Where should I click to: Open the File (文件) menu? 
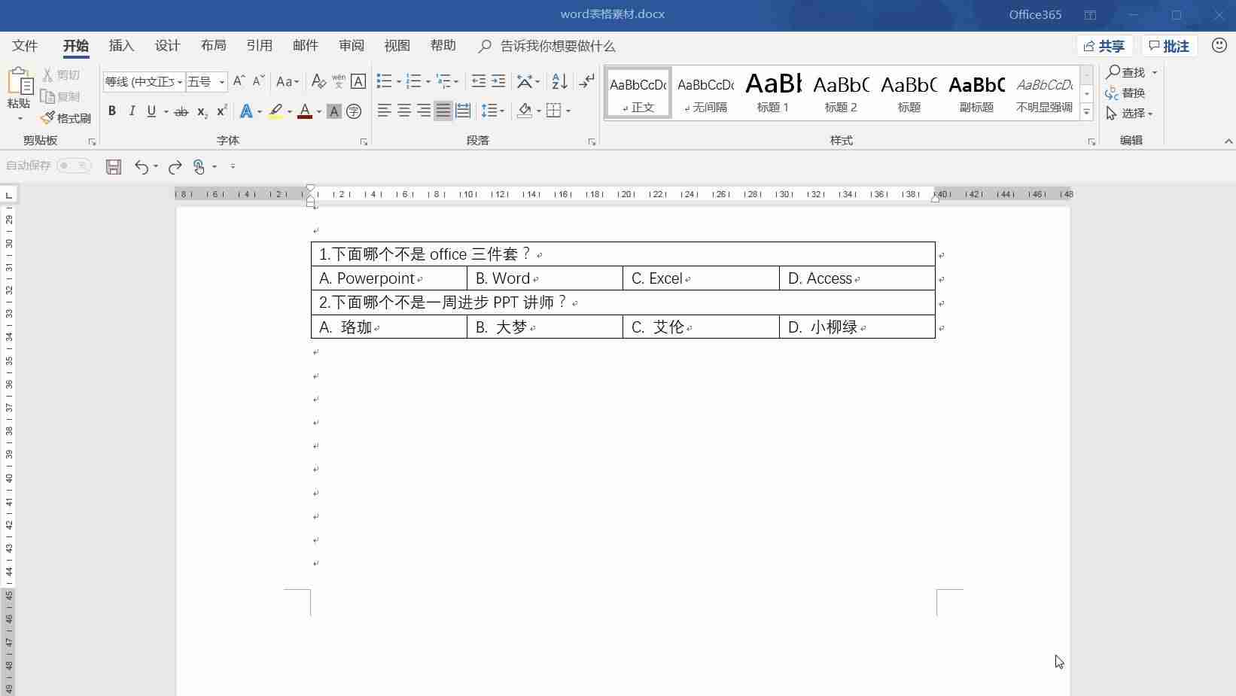[25, 46]
